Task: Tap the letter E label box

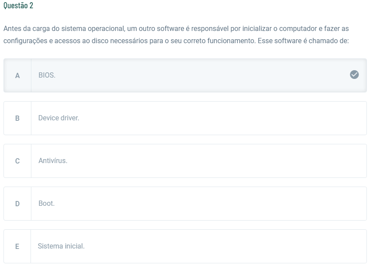Action: point(17,246)
